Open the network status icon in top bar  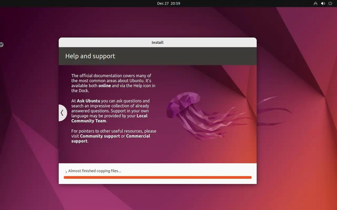click(x=315, y=3)
